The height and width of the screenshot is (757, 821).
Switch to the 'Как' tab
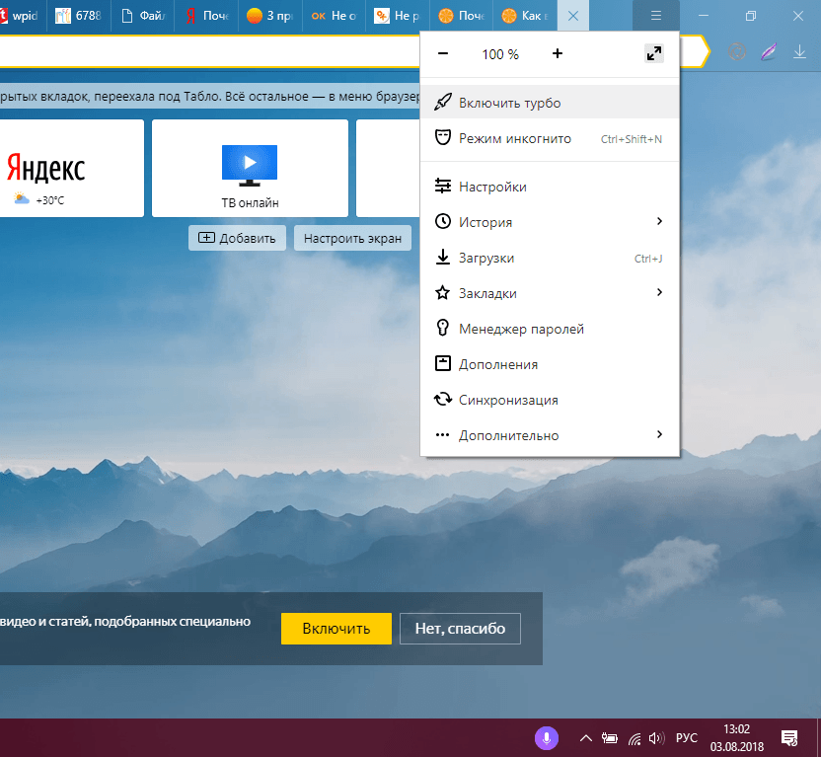(x=525, y=16)
